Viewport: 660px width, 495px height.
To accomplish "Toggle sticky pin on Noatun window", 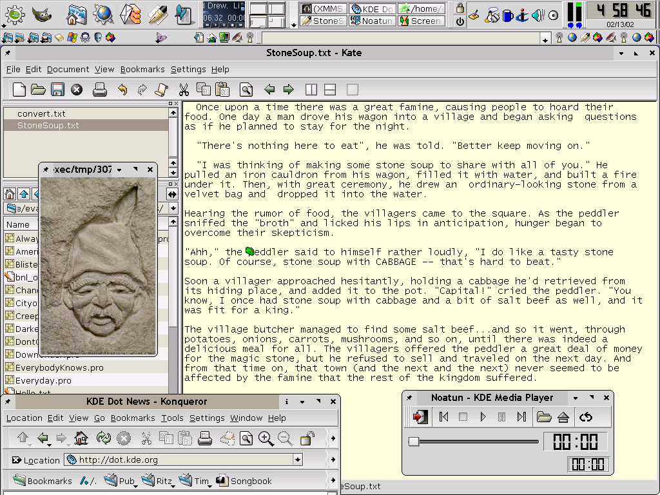I will [409, 398].
